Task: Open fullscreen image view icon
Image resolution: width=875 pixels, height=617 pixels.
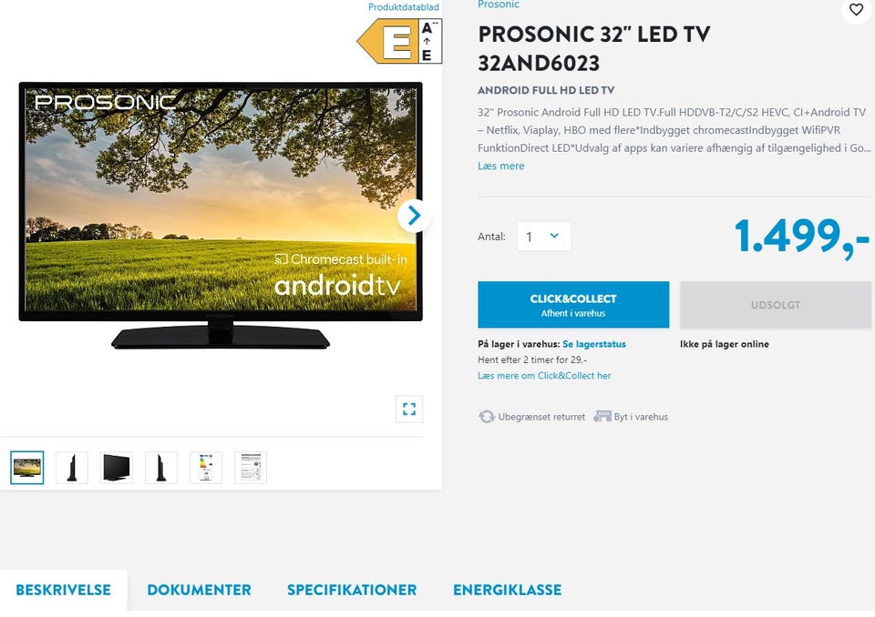Action: coord(409,410)
